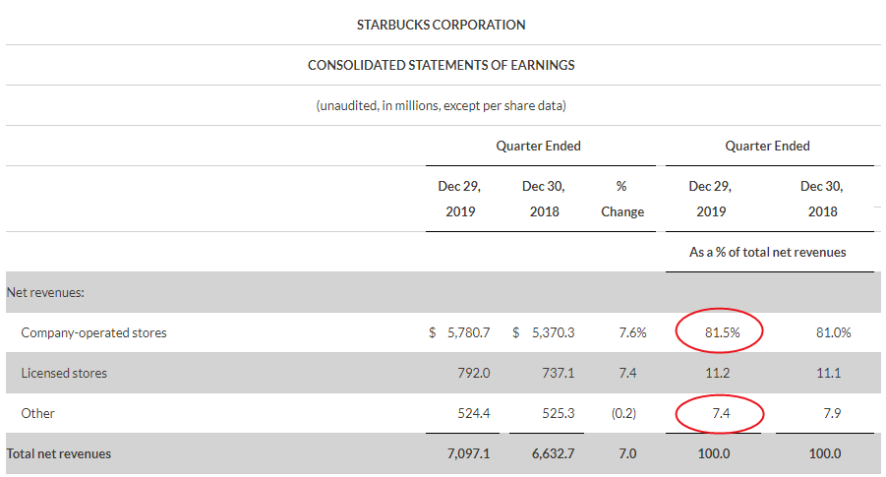
Task: Click the 524.4 other revenue value
Action: pyautogui.click(x=474, y=413)
